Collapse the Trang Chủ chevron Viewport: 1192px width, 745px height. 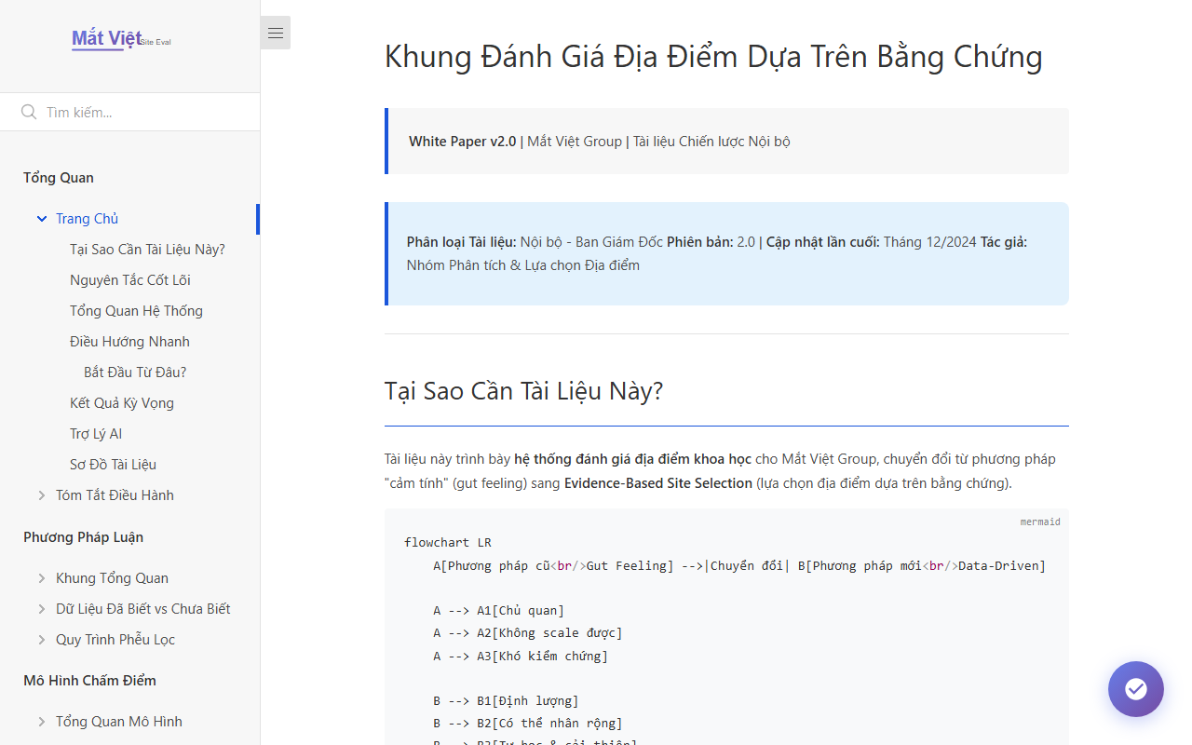(41, 219)
